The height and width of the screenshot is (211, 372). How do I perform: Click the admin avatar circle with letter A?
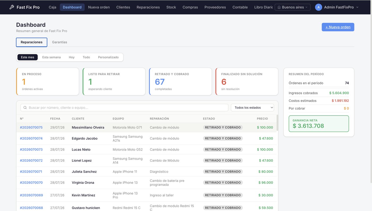click(319, 7)
